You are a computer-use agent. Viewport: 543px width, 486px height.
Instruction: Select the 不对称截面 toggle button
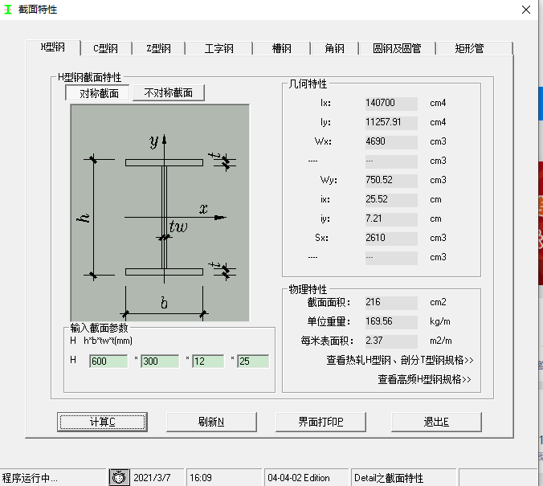(169, 93)
